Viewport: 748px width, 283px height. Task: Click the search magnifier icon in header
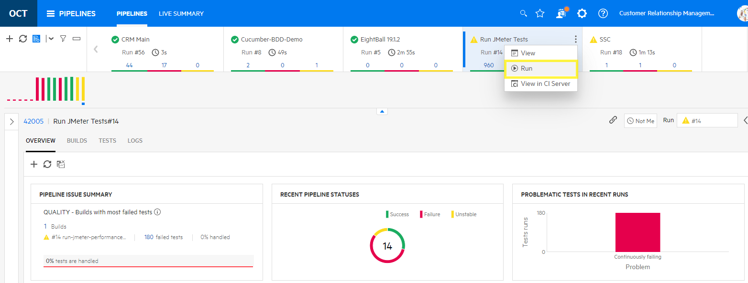[523, 13]
